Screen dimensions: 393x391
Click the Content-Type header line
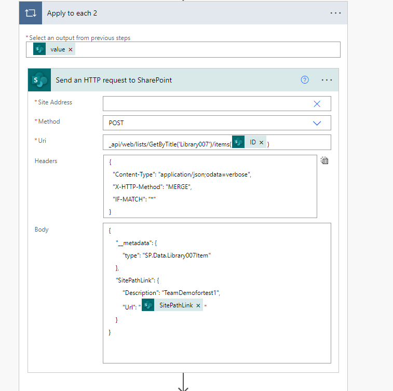(182, 174)
